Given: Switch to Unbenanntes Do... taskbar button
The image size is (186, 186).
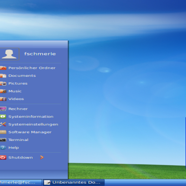Looking at the screenshot, I should [73, 182].
